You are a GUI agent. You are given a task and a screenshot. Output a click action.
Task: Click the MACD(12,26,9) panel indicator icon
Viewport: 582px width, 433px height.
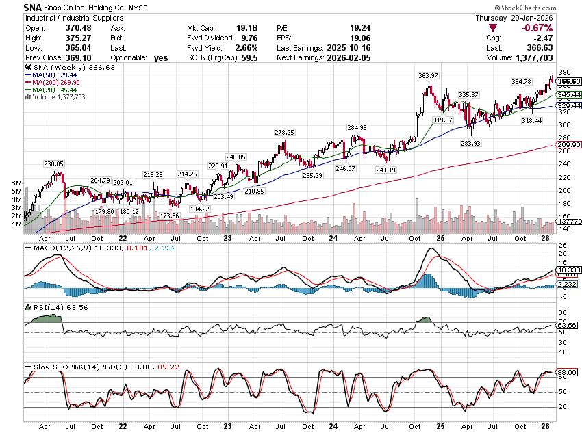(x=27, y=246)
